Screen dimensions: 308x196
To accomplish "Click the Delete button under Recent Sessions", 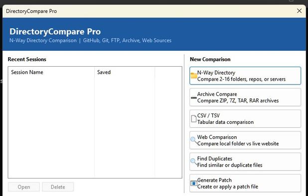I will tap(58, 187).
